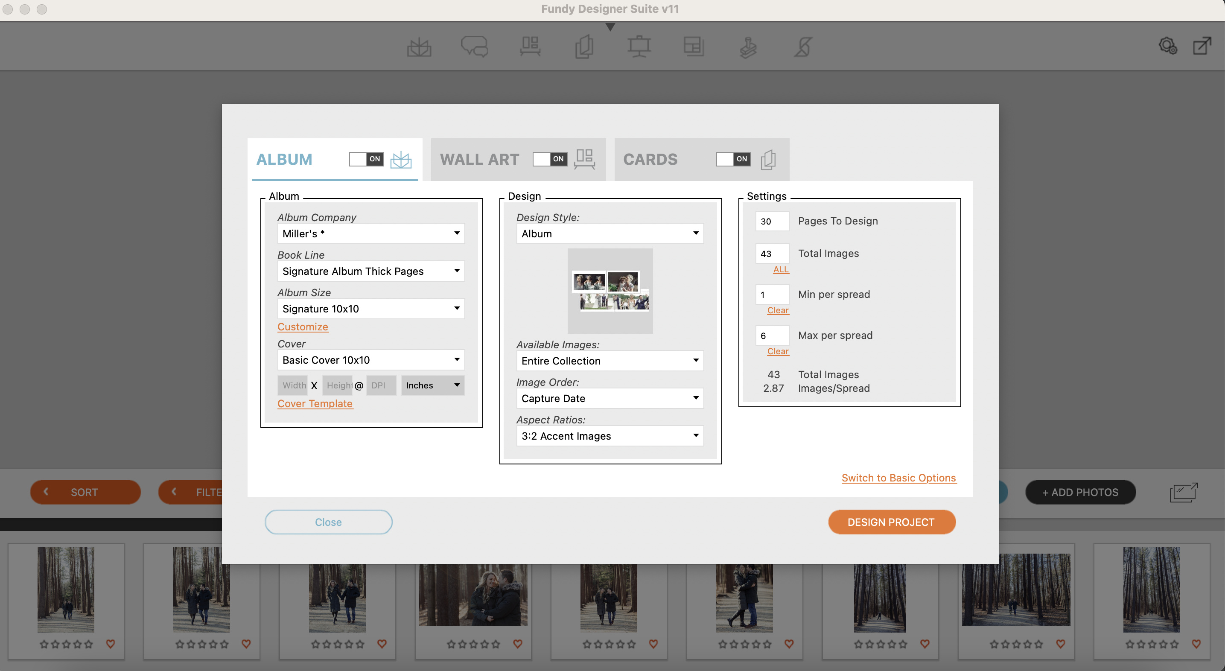Viewport: 1225px width, 671px height.
Task: Open the lightning-style icon in top toolbar
Action: click(803, 47)
